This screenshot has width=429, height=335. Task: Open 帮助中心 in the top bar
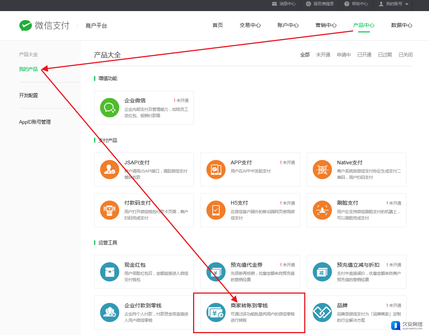pyautogui.click(x=360, y=4)
